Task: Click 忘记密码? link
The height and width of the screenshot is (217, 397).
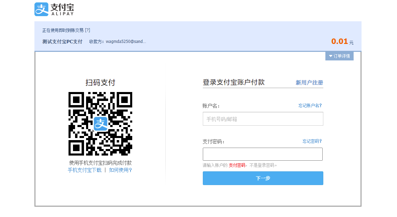Action: click(x=312, y=141)
